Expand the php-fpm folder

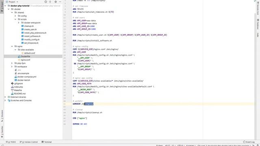point(12,63)
